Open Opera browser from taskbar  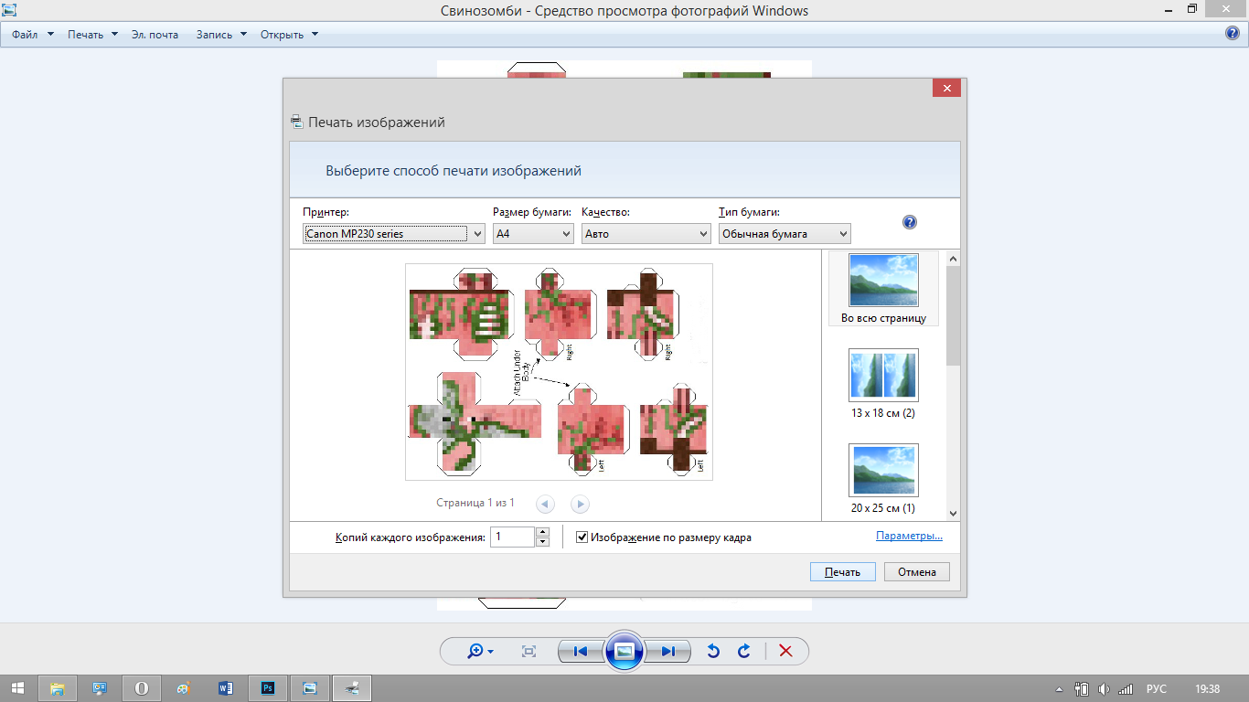point(142,688)
